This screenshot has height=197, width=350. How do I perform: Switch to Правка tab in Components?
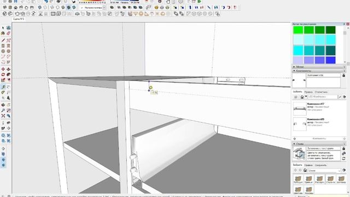308,92
